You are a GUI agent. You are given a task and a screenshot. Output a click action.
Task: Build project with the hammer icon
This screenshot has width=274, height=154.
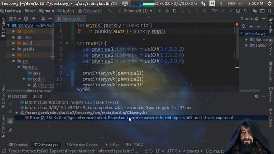(110, 11)
